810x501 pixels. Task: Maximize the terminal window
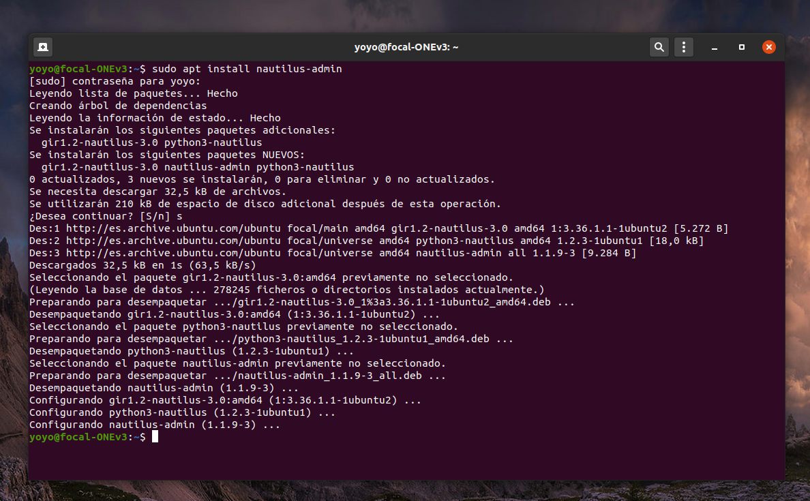(x=742, y=47)
